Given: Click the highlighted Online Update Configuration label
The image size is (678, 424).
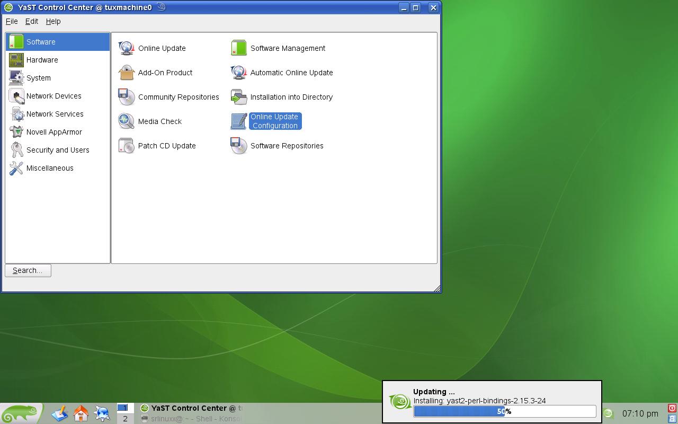Looking at the screenshot, I should pos(275,121).
